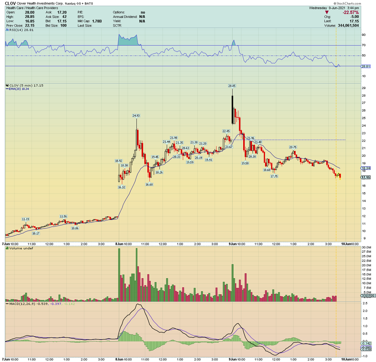Image resolution: width=376 pixels, height=362 pixels.
Task: Click the Mkt Cap value 1.78B
Action: [x=97, y=21]
